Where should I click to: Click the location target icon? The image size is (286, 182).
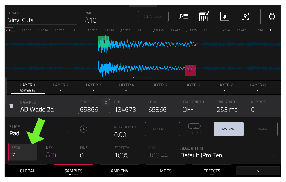(x=245, y=17)
